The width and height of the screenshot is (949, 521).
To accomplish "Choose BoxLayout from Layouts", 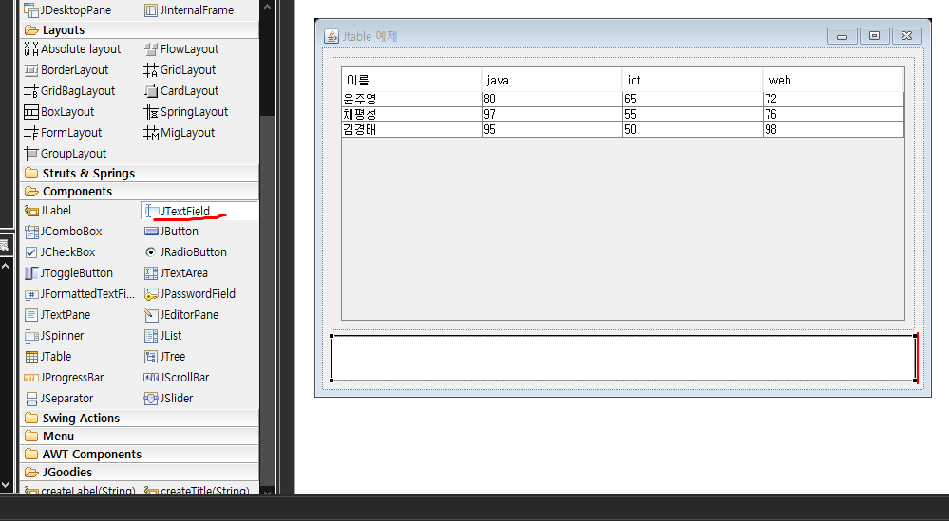I will (x=59, y=112).
